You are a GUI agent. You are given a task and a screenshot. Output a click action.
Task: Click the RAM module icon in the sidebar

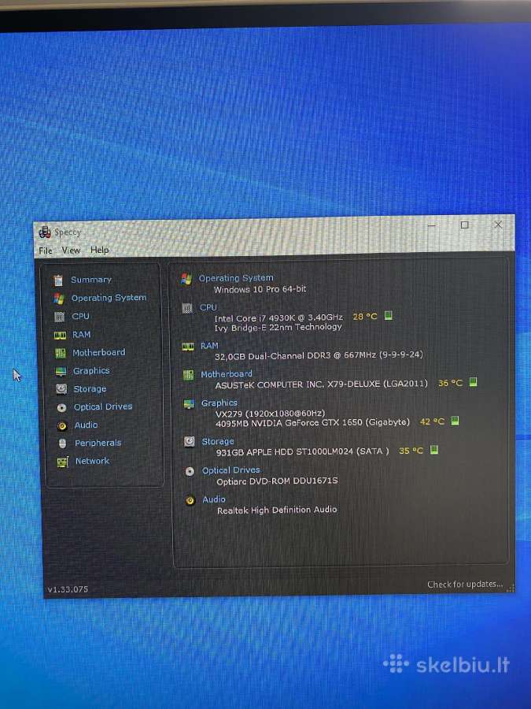[60, 335]
